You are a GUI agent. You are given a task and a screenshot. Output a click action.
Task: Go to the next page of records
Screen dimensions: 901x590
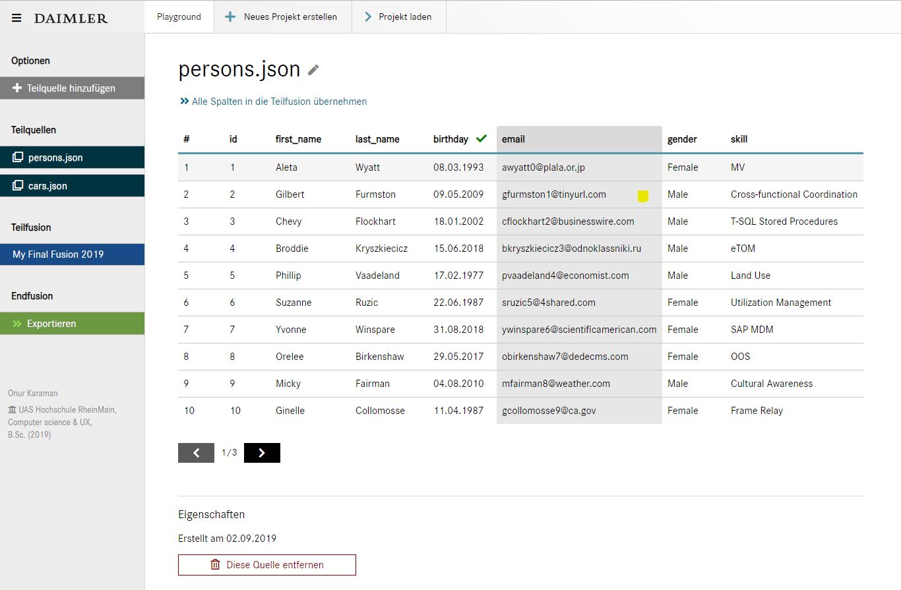coord(262,452)
